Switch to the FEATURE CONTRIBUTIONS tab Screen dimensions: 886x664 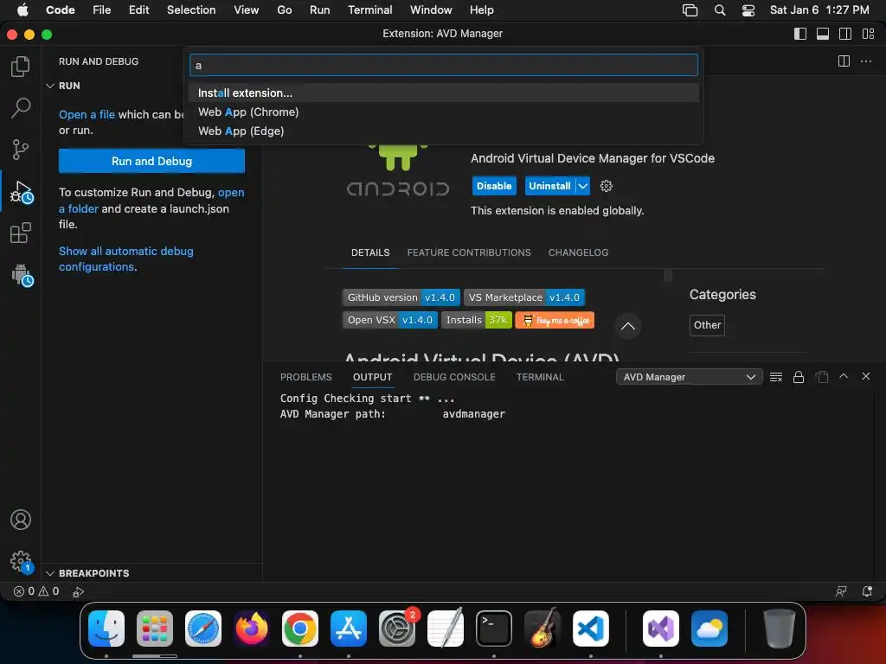click(x=468, y=252)
